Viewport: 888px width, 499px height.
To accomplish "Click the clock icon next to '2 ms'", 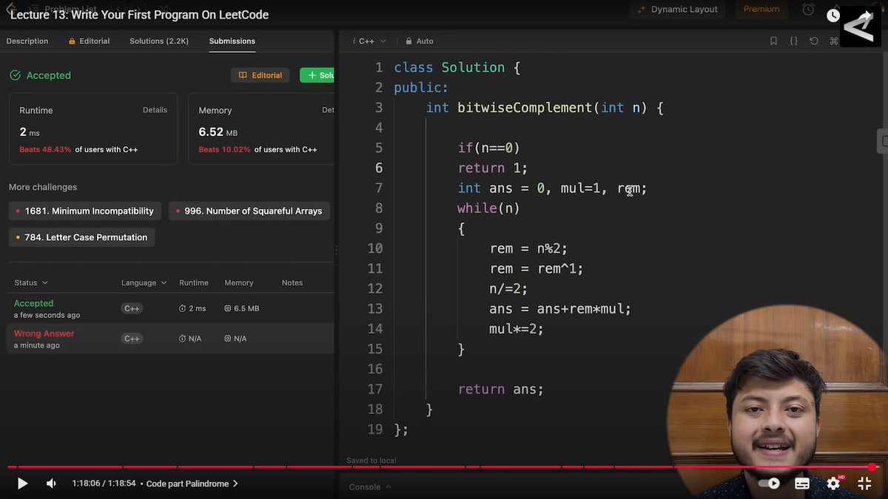I will pos(182,308).
